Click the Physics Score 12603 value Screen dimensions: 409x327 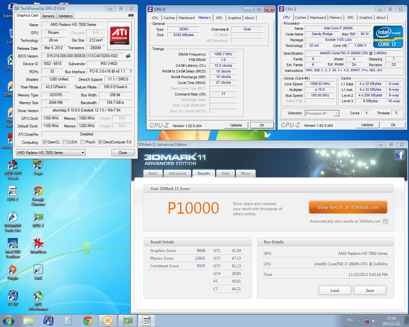point(200,258)
